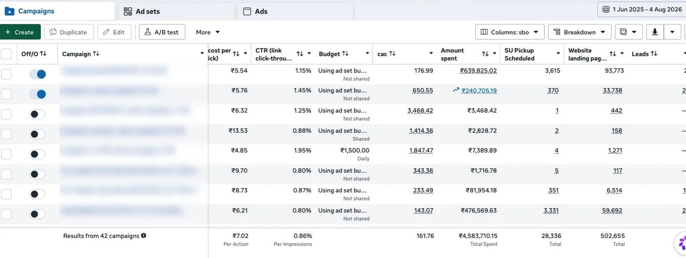Screen dimensions: 686x258
Task: Click the green Create button
Action: [x=20, y=32]
